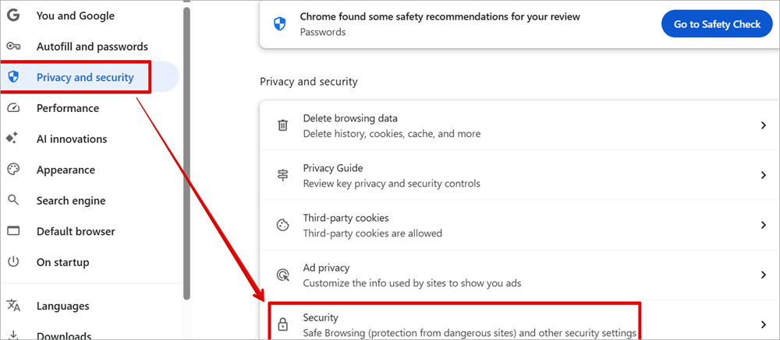Viewport: 780px width, 340px height.
Task: Click the Privacy Guide signpost icon
Action: pyautogui.click(x=283, y=175)
